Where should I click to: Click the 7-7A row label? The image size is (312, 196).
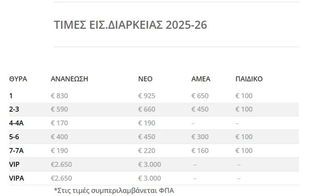(17, 151)
